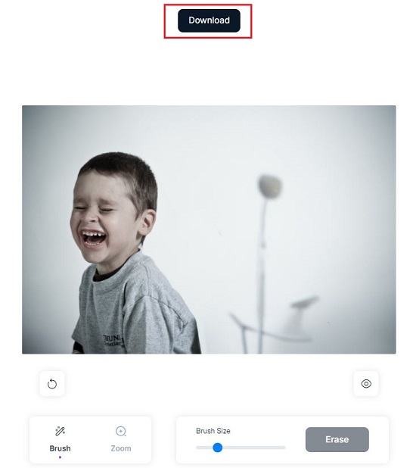The width and height of the screenshot is (416, 468).
Task: Click the Download button
Action: point(209,20)
